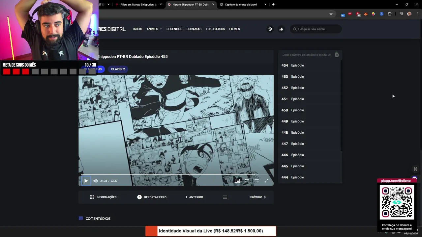Open the watch history icon
Image resolution: width=422 pixels, height=237 pixels.
click(x=270, y=29)
